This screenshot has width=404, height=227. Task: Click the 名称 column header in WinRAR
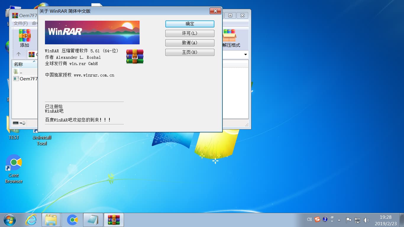point(25,64)
